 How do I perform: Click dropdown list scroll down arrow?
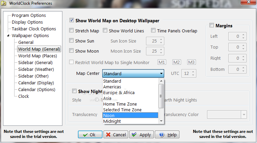[161, 121]
